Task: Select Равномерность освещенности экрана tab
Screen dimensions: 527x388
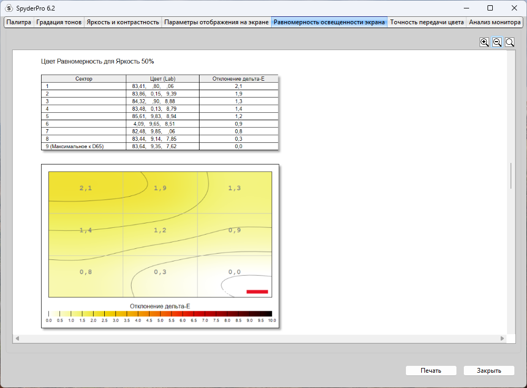Action: coord(329,22)
